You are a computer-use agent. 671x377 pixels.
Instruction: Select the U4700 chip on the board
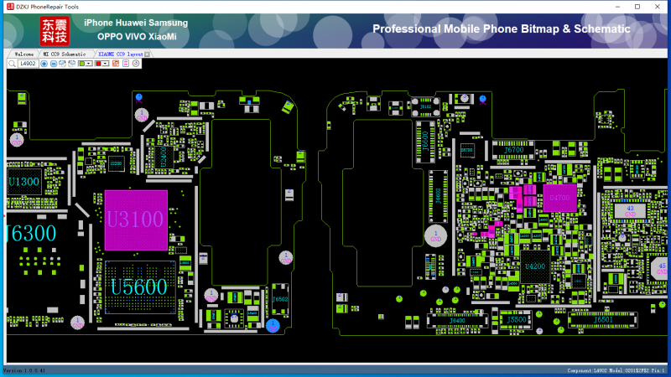(x=559, y=199)
